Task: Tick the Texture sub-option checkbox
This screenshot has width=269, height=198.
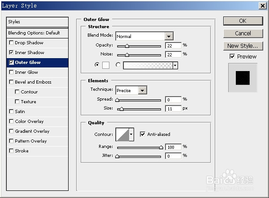Action: coord(17,101)
